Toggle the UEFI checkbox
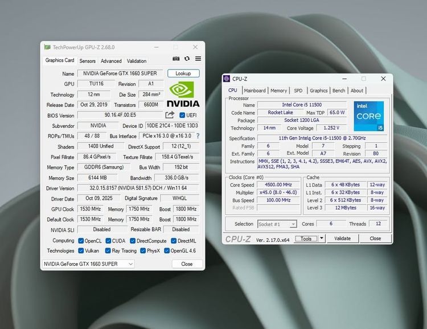 tap(182, 115)
